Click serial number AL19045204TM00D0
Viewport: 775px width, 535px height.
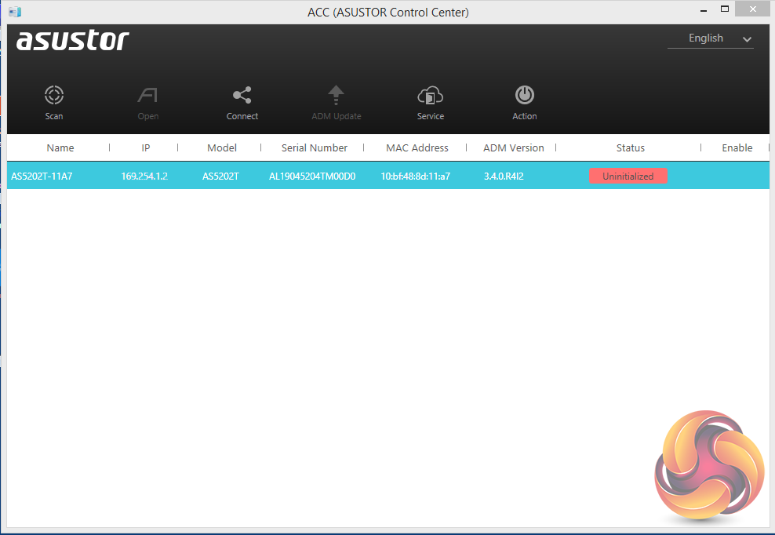pyautogui.click(x=312, y=176)
